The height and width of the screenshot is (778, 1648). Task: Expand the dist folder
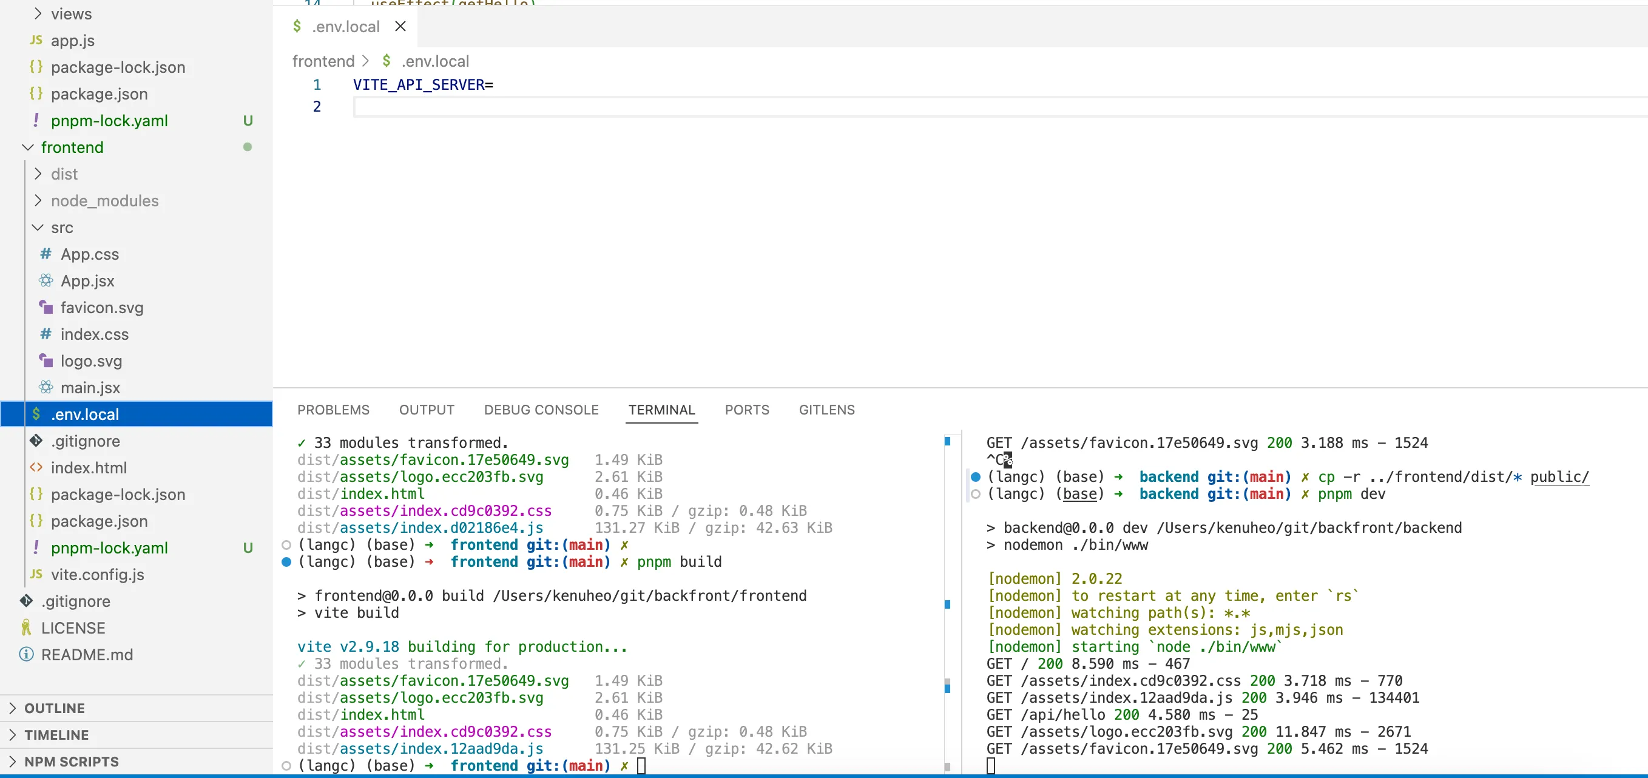click(x=38, y=174)
